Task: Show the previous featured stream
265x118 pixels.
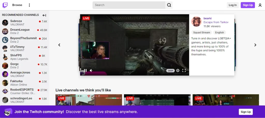Action: point(59,45)
